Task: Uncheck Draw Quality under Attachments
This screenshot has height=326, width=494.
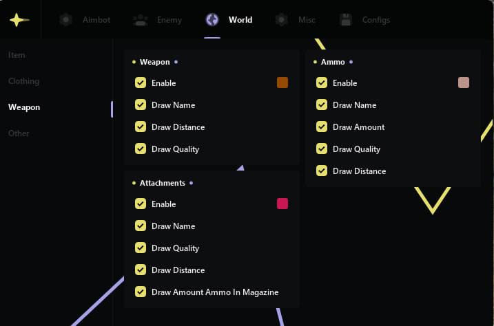Action: pos(141,248)
